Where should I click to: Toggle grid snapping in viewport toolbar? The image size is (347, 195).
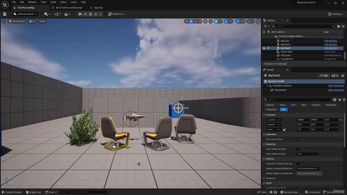(216, 22)
